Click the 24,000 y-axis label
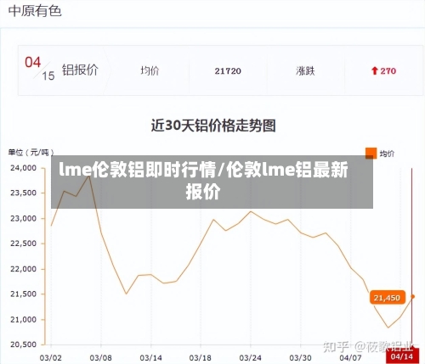The image size is (425, 364). pos(24,168)
